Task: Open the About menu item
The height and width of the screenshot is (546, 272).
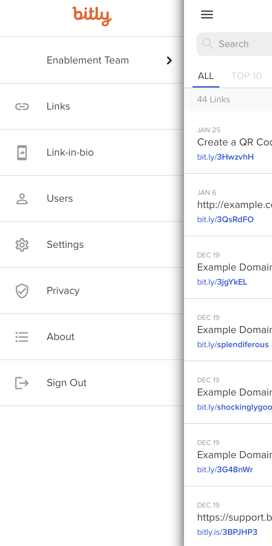Action: pyautogui.click(x=92, y=337)
